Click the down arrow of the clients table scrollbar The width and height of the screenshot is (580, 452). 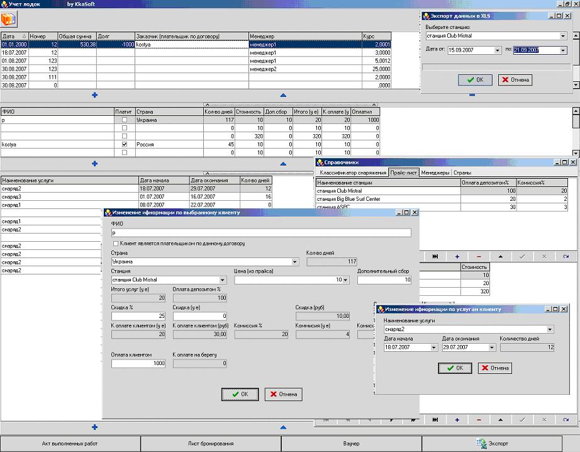(576, 153)
